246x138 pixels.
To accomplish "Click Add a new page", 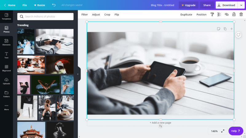I will click(160, 123).
